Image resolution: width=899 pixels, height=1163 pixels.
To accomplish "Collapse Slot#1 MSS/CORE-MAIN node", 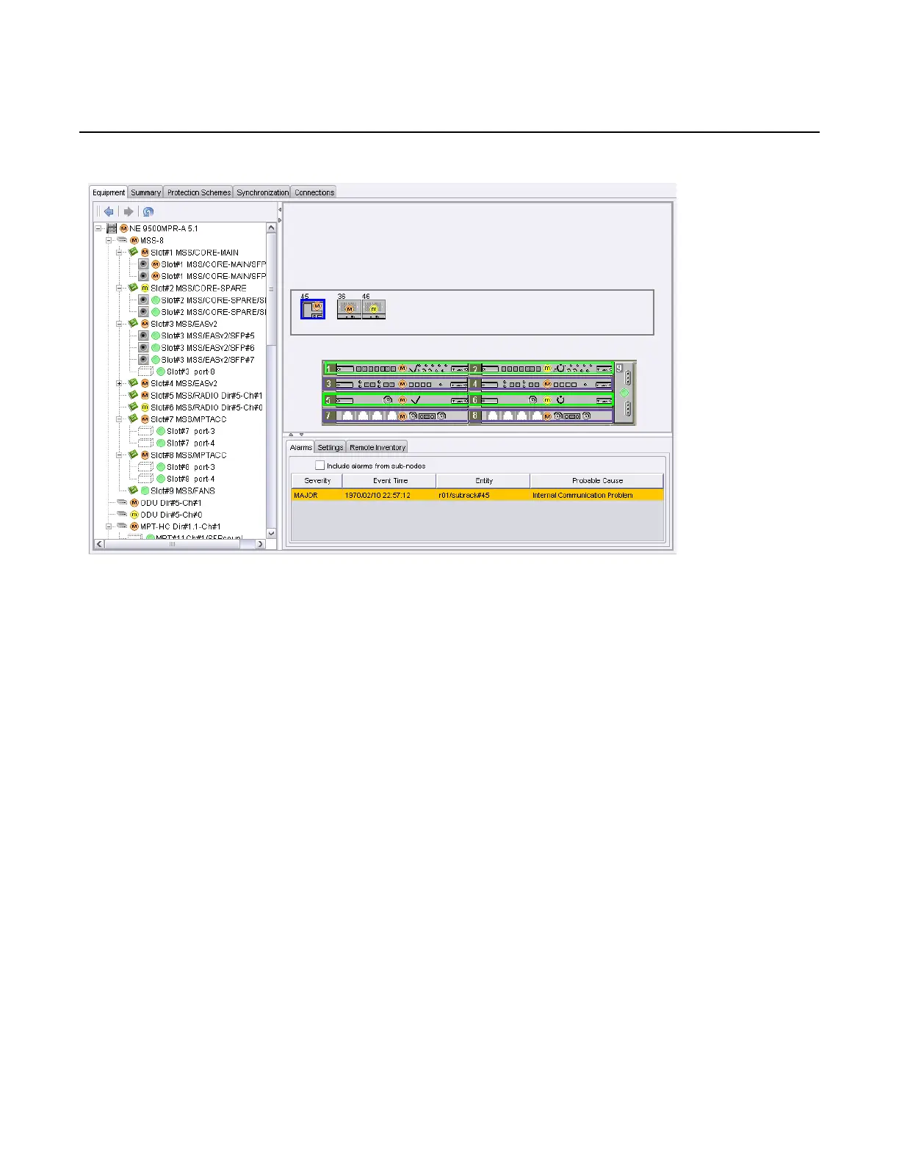I will [120, 252].
